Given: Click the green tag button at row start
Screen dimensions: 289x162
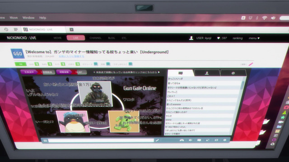Looking at the screenshot, I should (x=20, y=64).
